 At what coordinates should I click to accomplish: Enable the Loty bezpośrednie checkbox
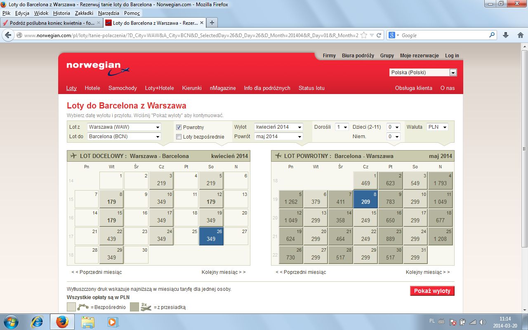pos(179,137)
